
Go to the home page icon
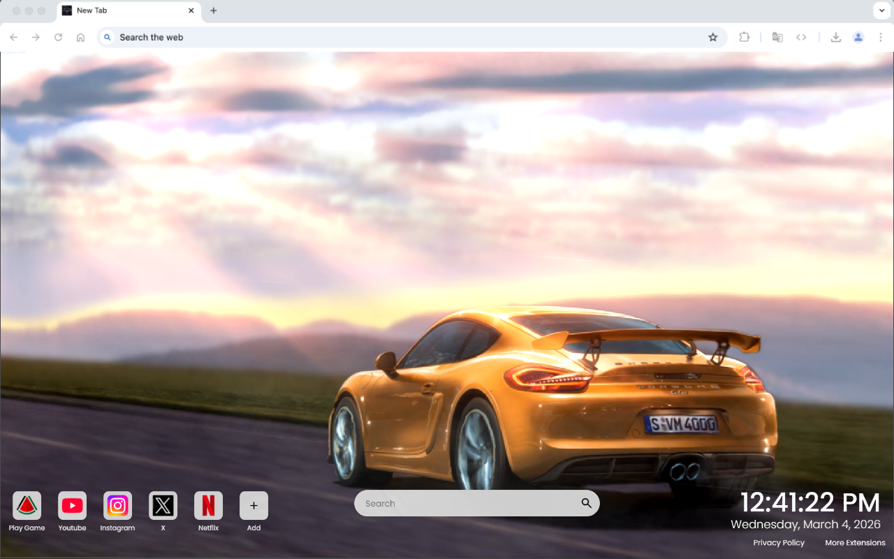tap(80, 37)
